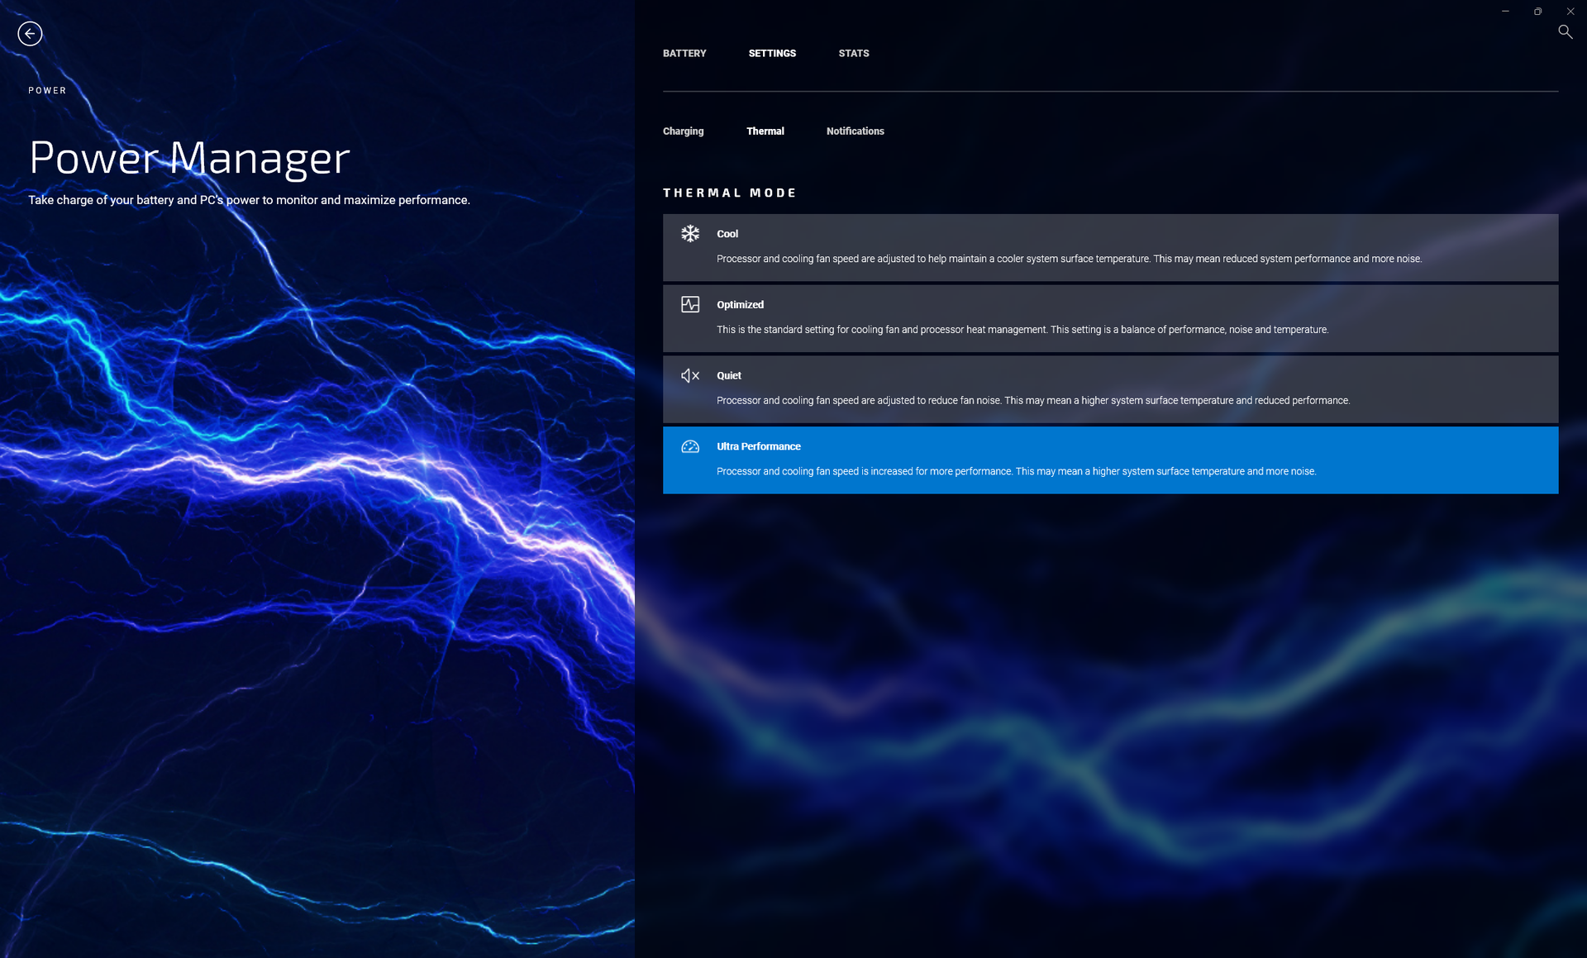
Task: Restore down the window
Action: click(x=1537, y=11)
